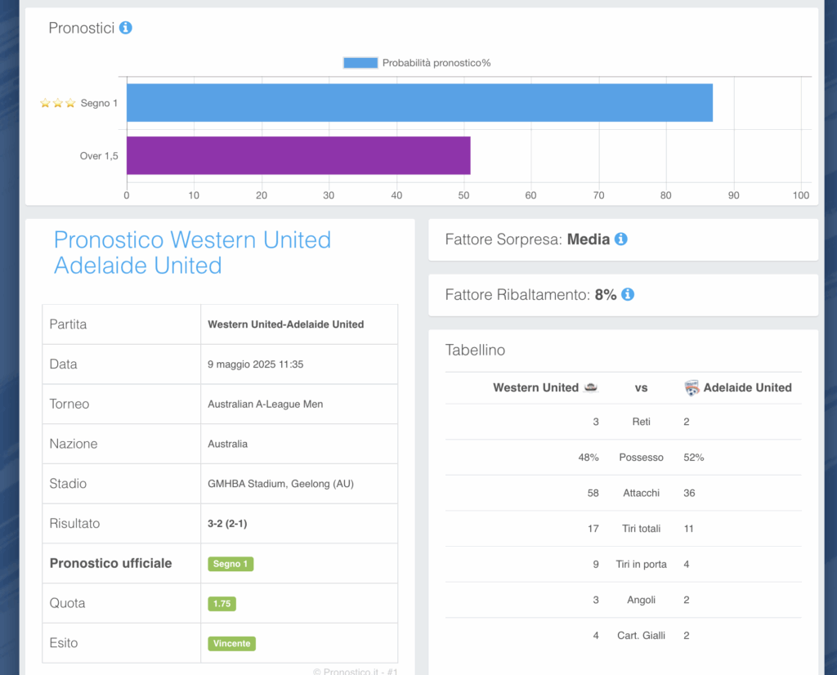Click the date 9 maggio 2025 11:35
Image resolution: width=837 pixels, height=675 pixels.
point(255,364)
